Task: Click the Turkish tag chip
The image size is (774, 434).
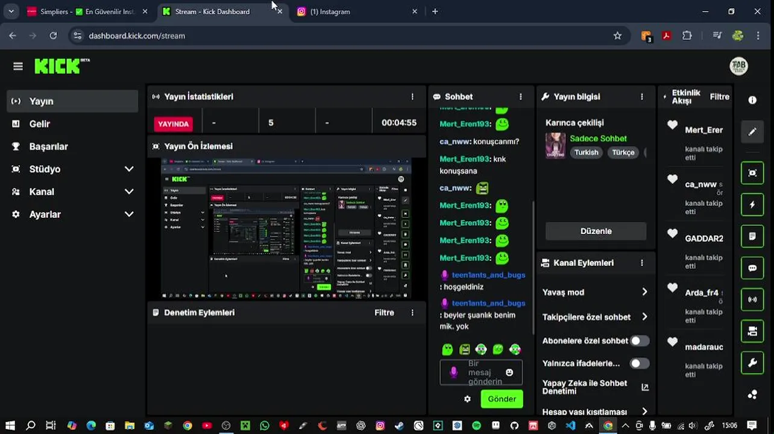Action: pos(586,153)
